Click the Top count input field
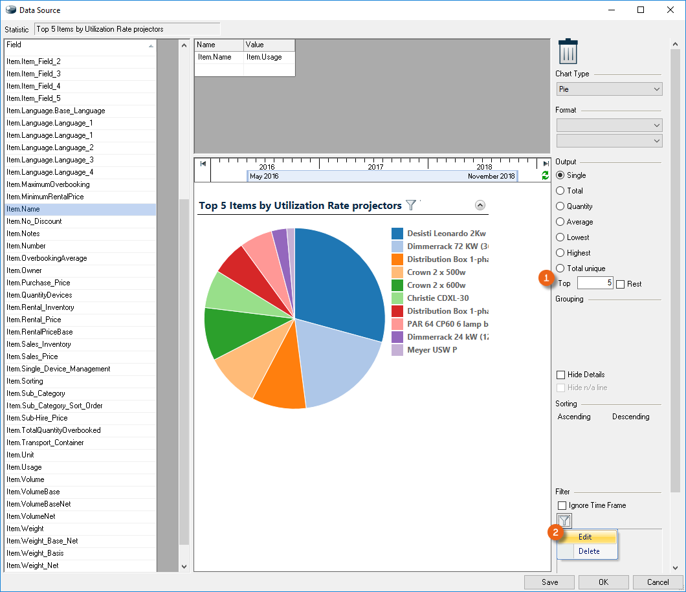 coord(595,283)
